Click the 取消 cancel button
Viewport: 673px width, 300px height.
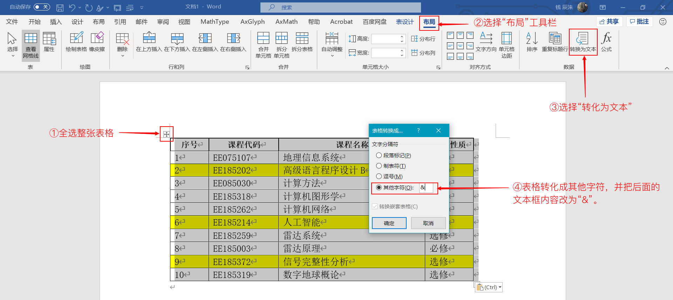[x=428, y=223]
